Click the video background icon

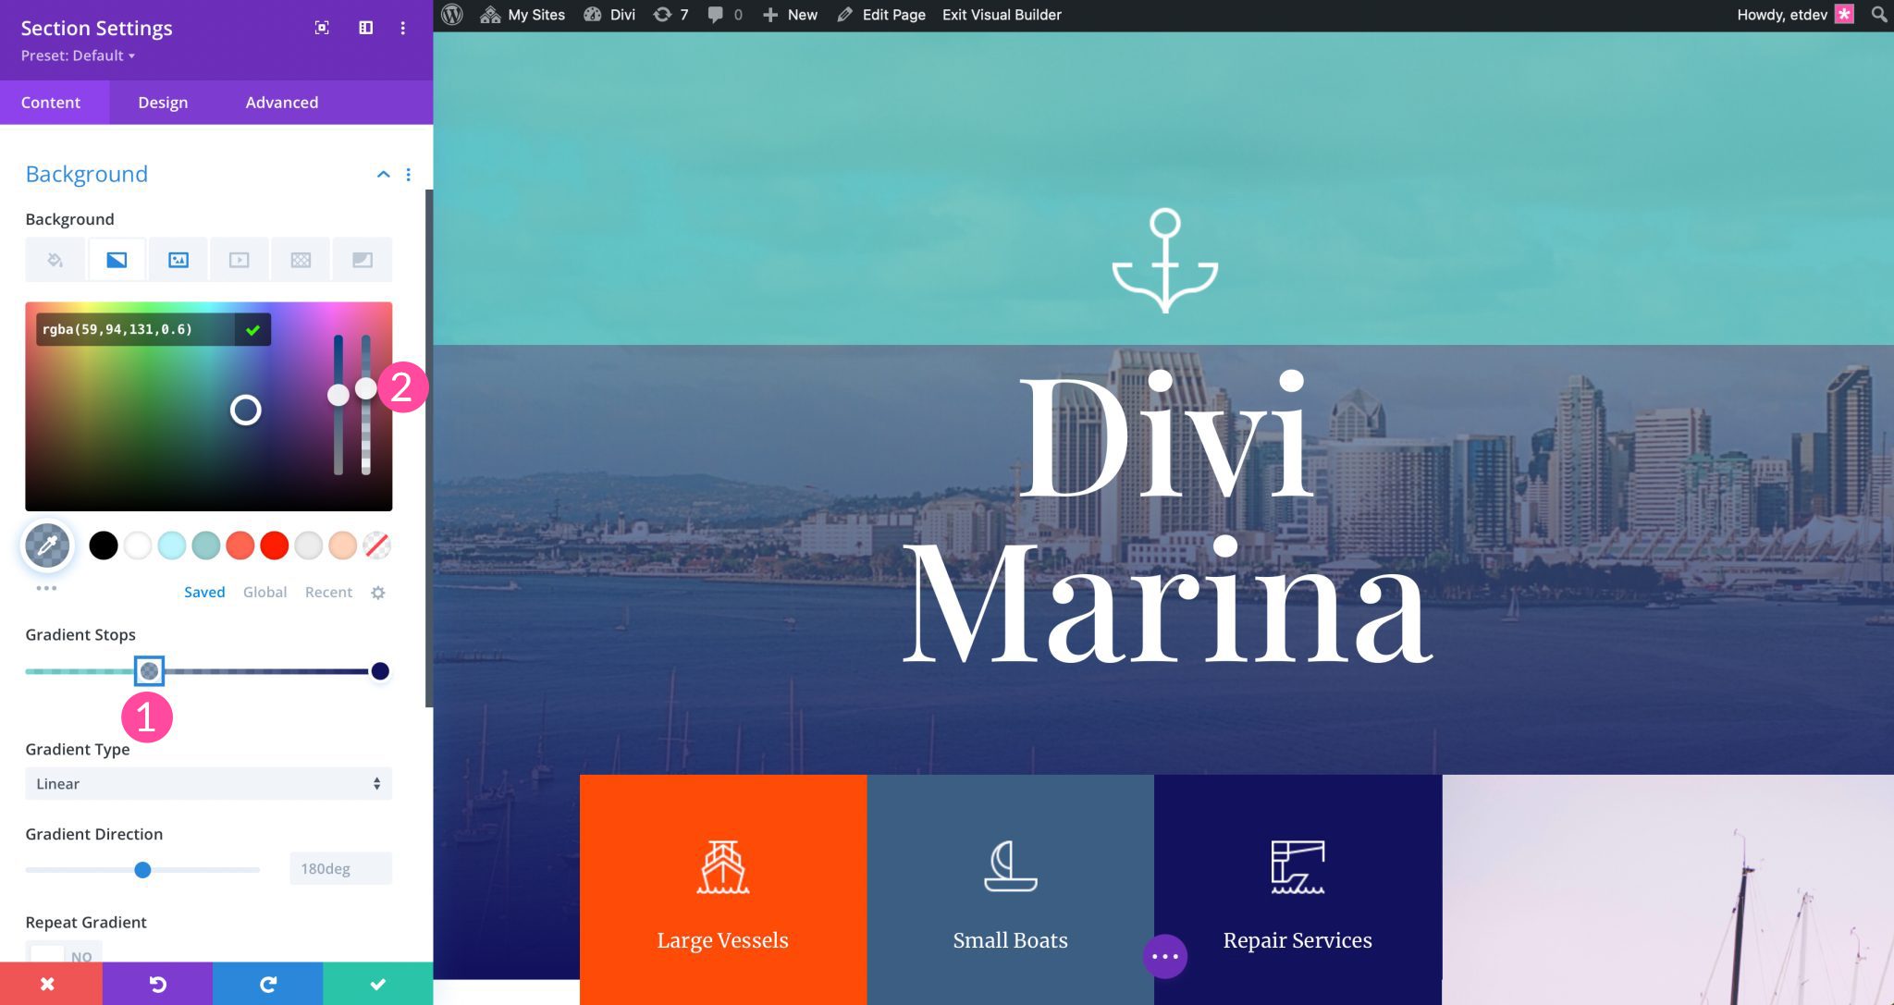(x=238, y=259)
